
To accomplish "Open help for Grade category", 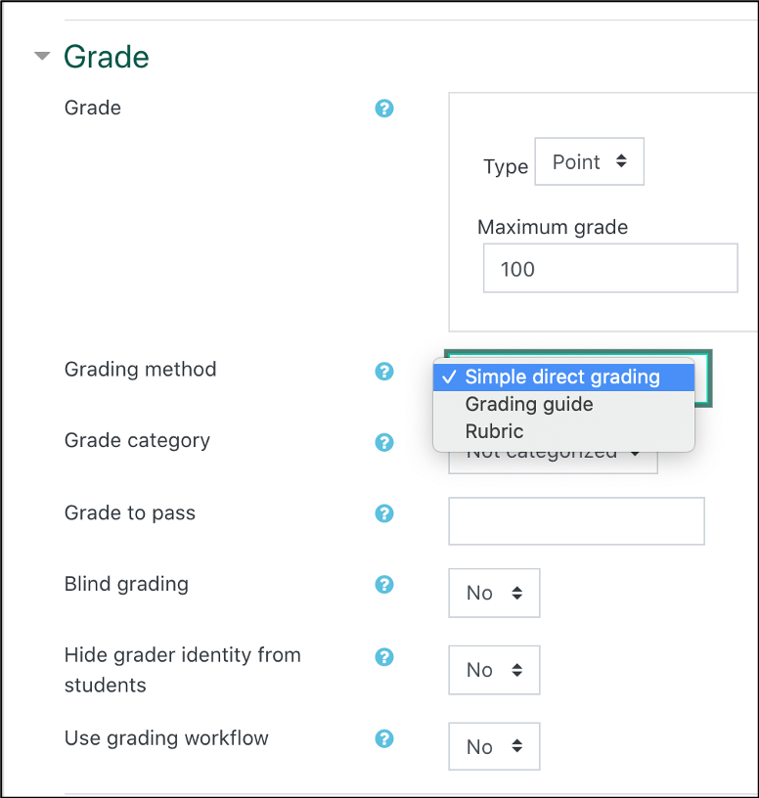I will click(383, 442).
